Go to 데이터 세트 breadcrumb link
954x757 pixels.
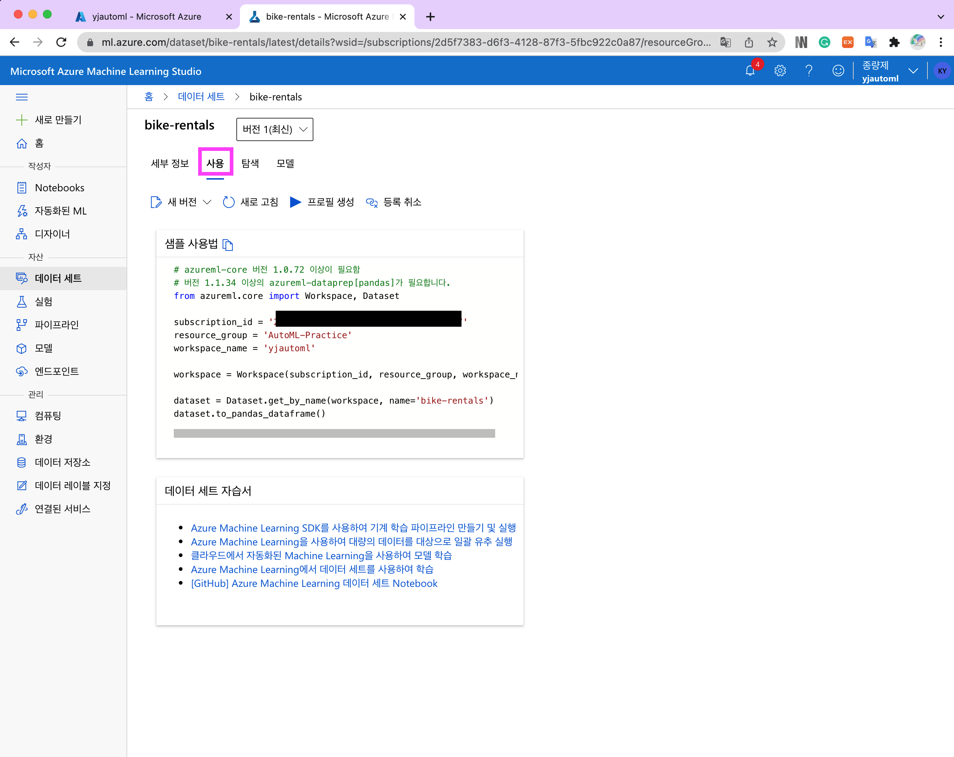201,97
